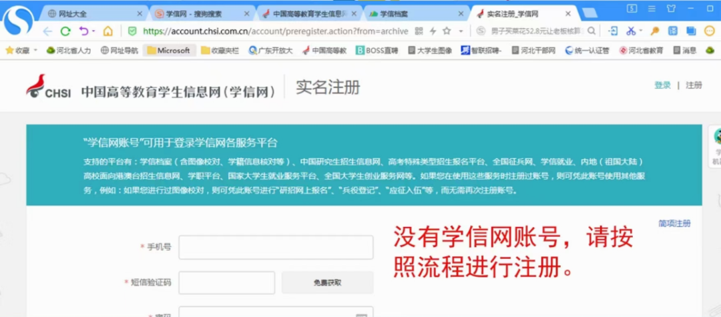Click the scissors screenshot tool icon

pos(630,31)
